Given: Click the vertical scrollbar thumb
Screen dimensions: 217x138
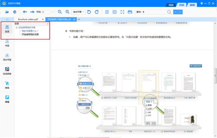Looking at the screenshot, I should [x=215, y=76].
